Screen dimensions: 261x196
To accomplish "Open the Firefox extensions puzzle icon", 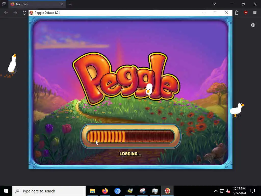I will point(237,13).
